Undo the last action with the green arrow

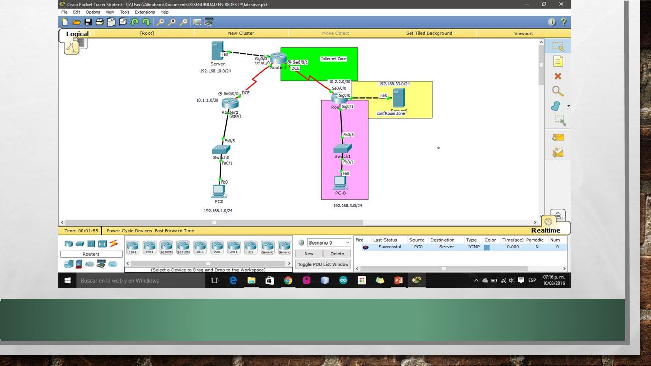point(135,22)
